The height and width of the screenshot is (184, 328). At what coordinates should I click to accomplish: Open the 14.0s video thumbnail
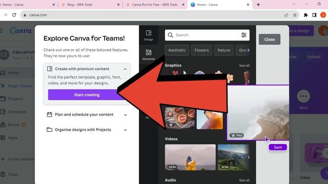tap(190, 157)
